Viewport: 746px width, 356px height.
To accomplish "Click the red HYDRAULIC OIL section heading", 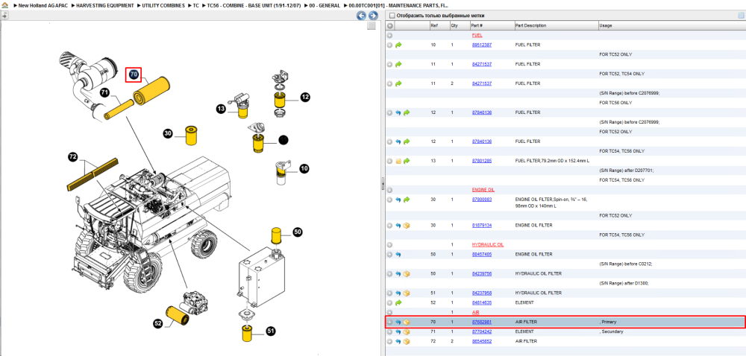I will pos(488,245).
